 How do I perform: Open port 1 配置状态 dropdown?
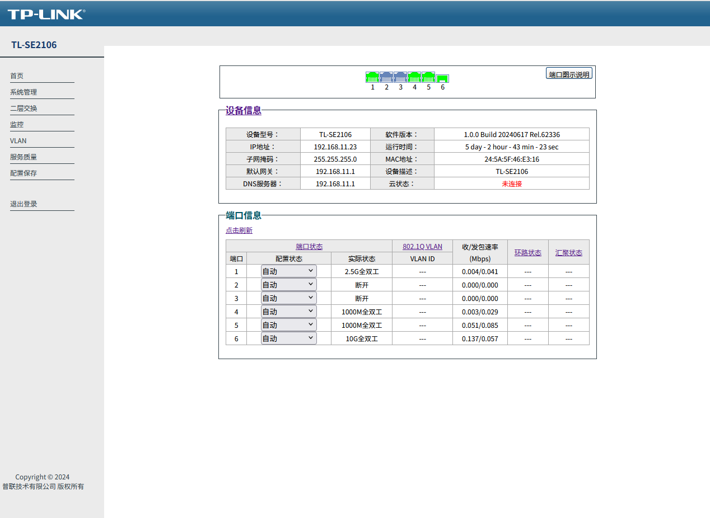288,271
